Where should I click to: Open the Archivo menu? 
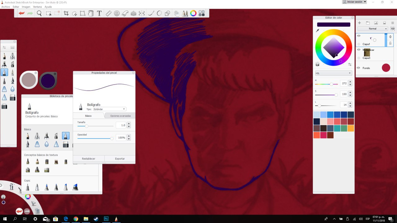click(6, 7)
